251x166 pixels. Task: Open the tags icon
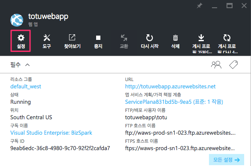233,65
